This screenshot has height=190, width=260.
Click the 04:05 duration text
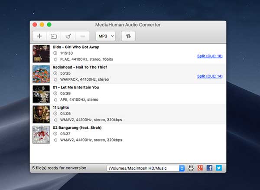tap(65, 114)
